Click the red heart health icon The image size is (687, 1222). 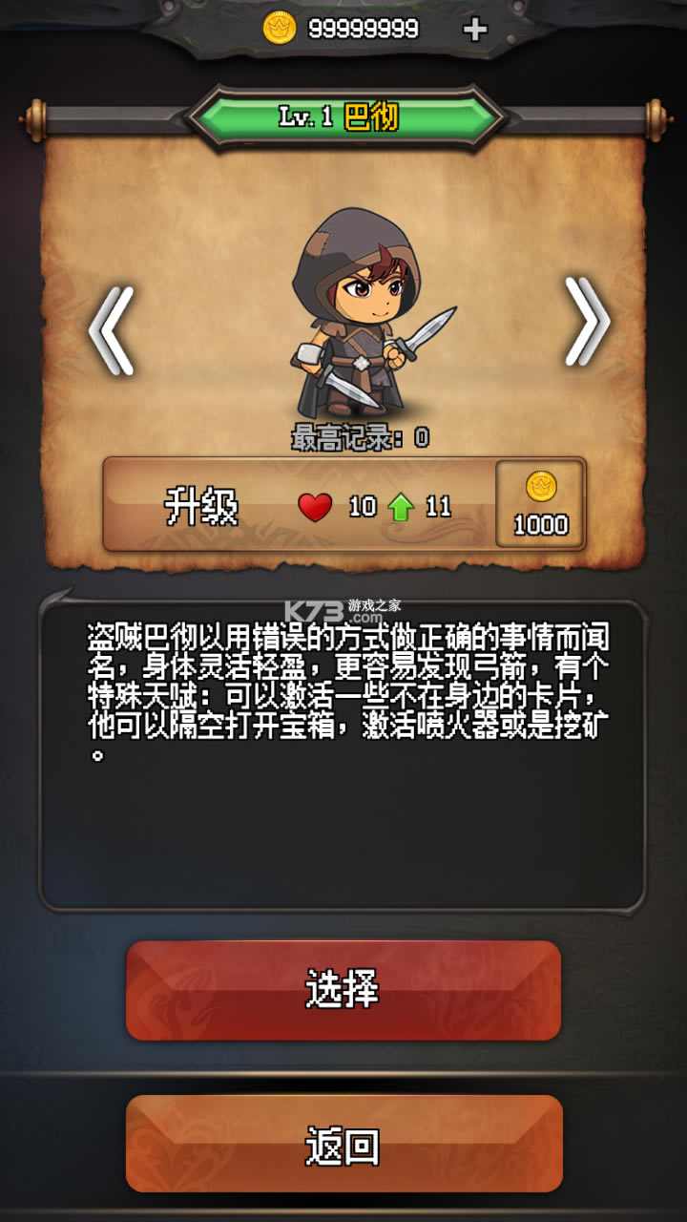tap(315, 507)
